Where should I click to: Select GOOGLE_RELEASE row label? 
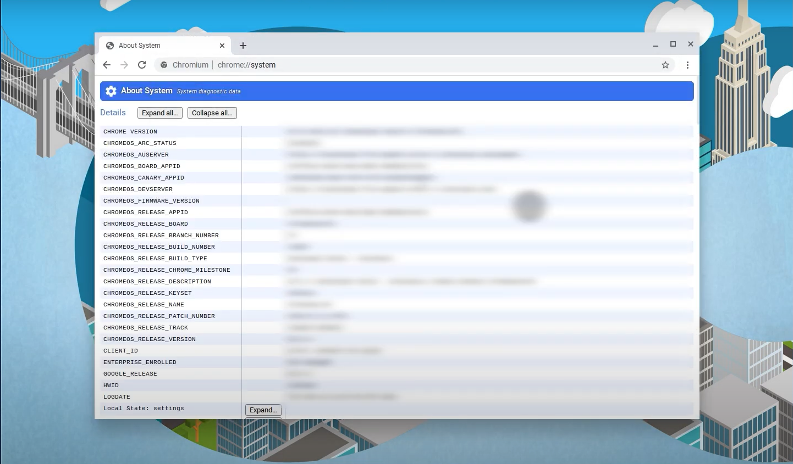tap(130, 374)
